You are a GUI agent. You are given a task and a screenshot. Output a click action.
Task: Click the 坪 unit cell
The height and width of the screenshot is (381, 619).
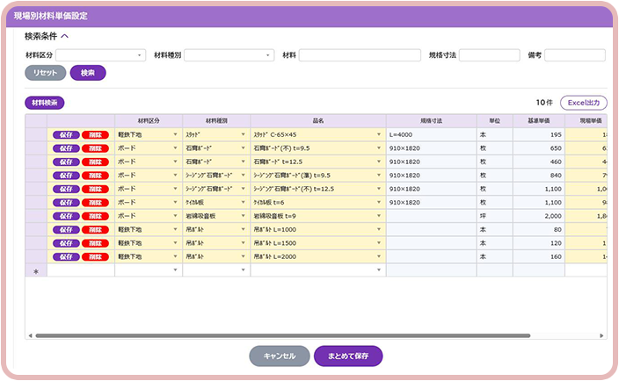pyautogui.click(x=495, y=216)
